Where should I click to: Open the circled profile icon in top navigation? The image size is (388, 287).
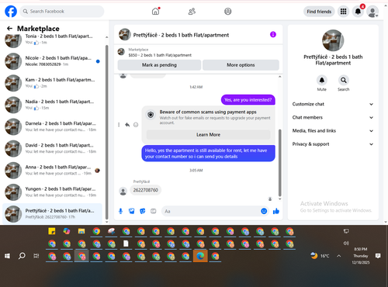pyautogui.click(x=228, y=12)
